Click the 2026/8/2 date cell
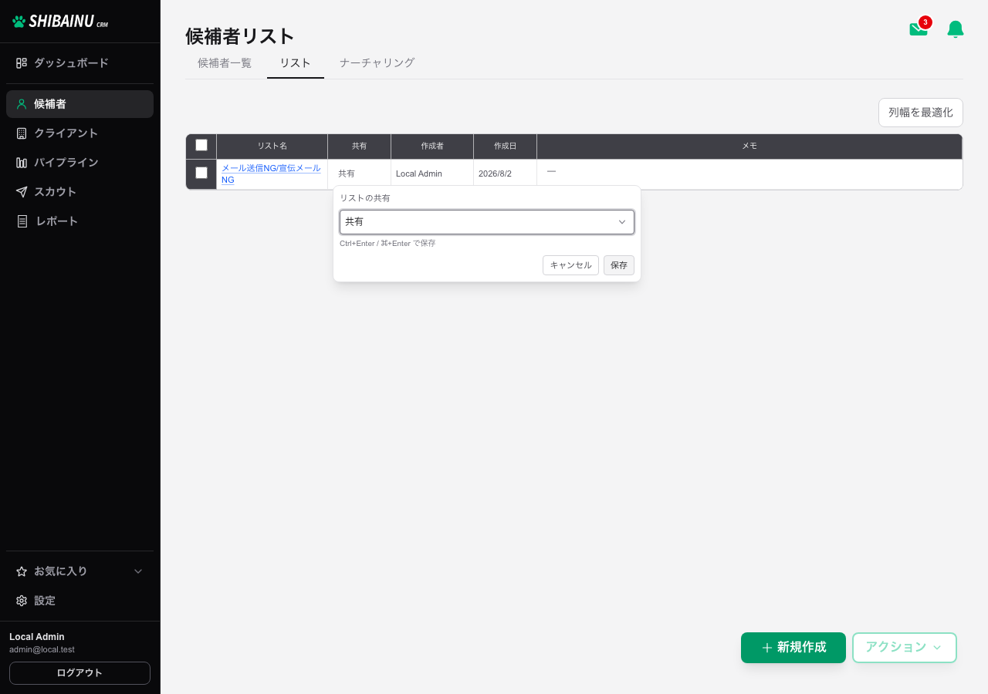 coord(506,173)
